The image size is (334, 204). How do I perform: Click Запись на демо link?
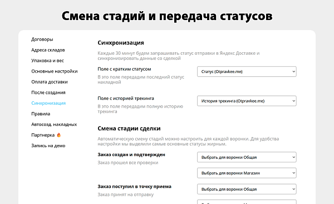pos(48,145)
